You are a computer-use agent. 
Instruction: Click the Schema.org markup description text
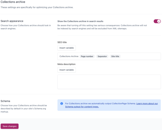[x=24, y=109]
